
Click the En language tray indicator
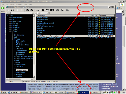119,92
